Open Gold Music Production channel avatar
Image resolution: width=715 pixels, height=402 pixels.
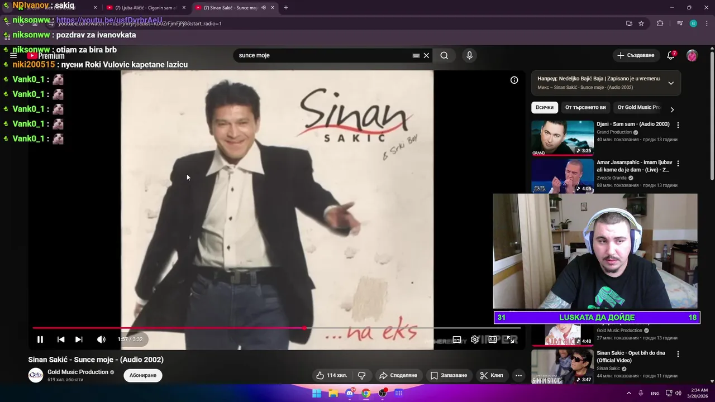(x=36, y=375)
